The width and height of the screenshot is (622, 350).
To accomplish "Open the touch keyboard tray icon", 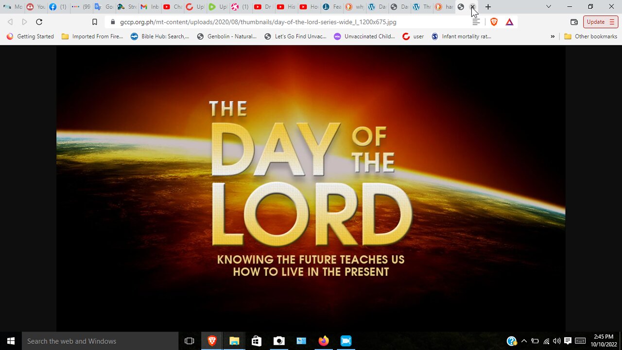I will (x=580, y=341).
